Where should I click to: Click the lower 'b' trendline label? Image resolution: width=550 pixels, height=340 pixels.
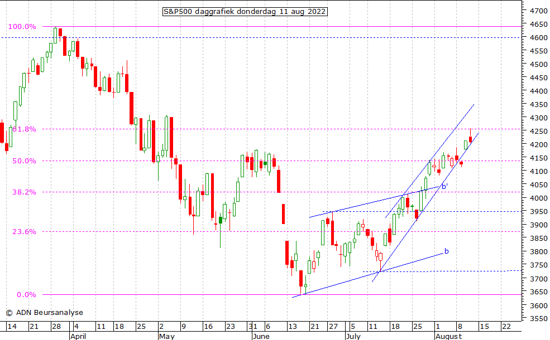[x=447, y=251]
